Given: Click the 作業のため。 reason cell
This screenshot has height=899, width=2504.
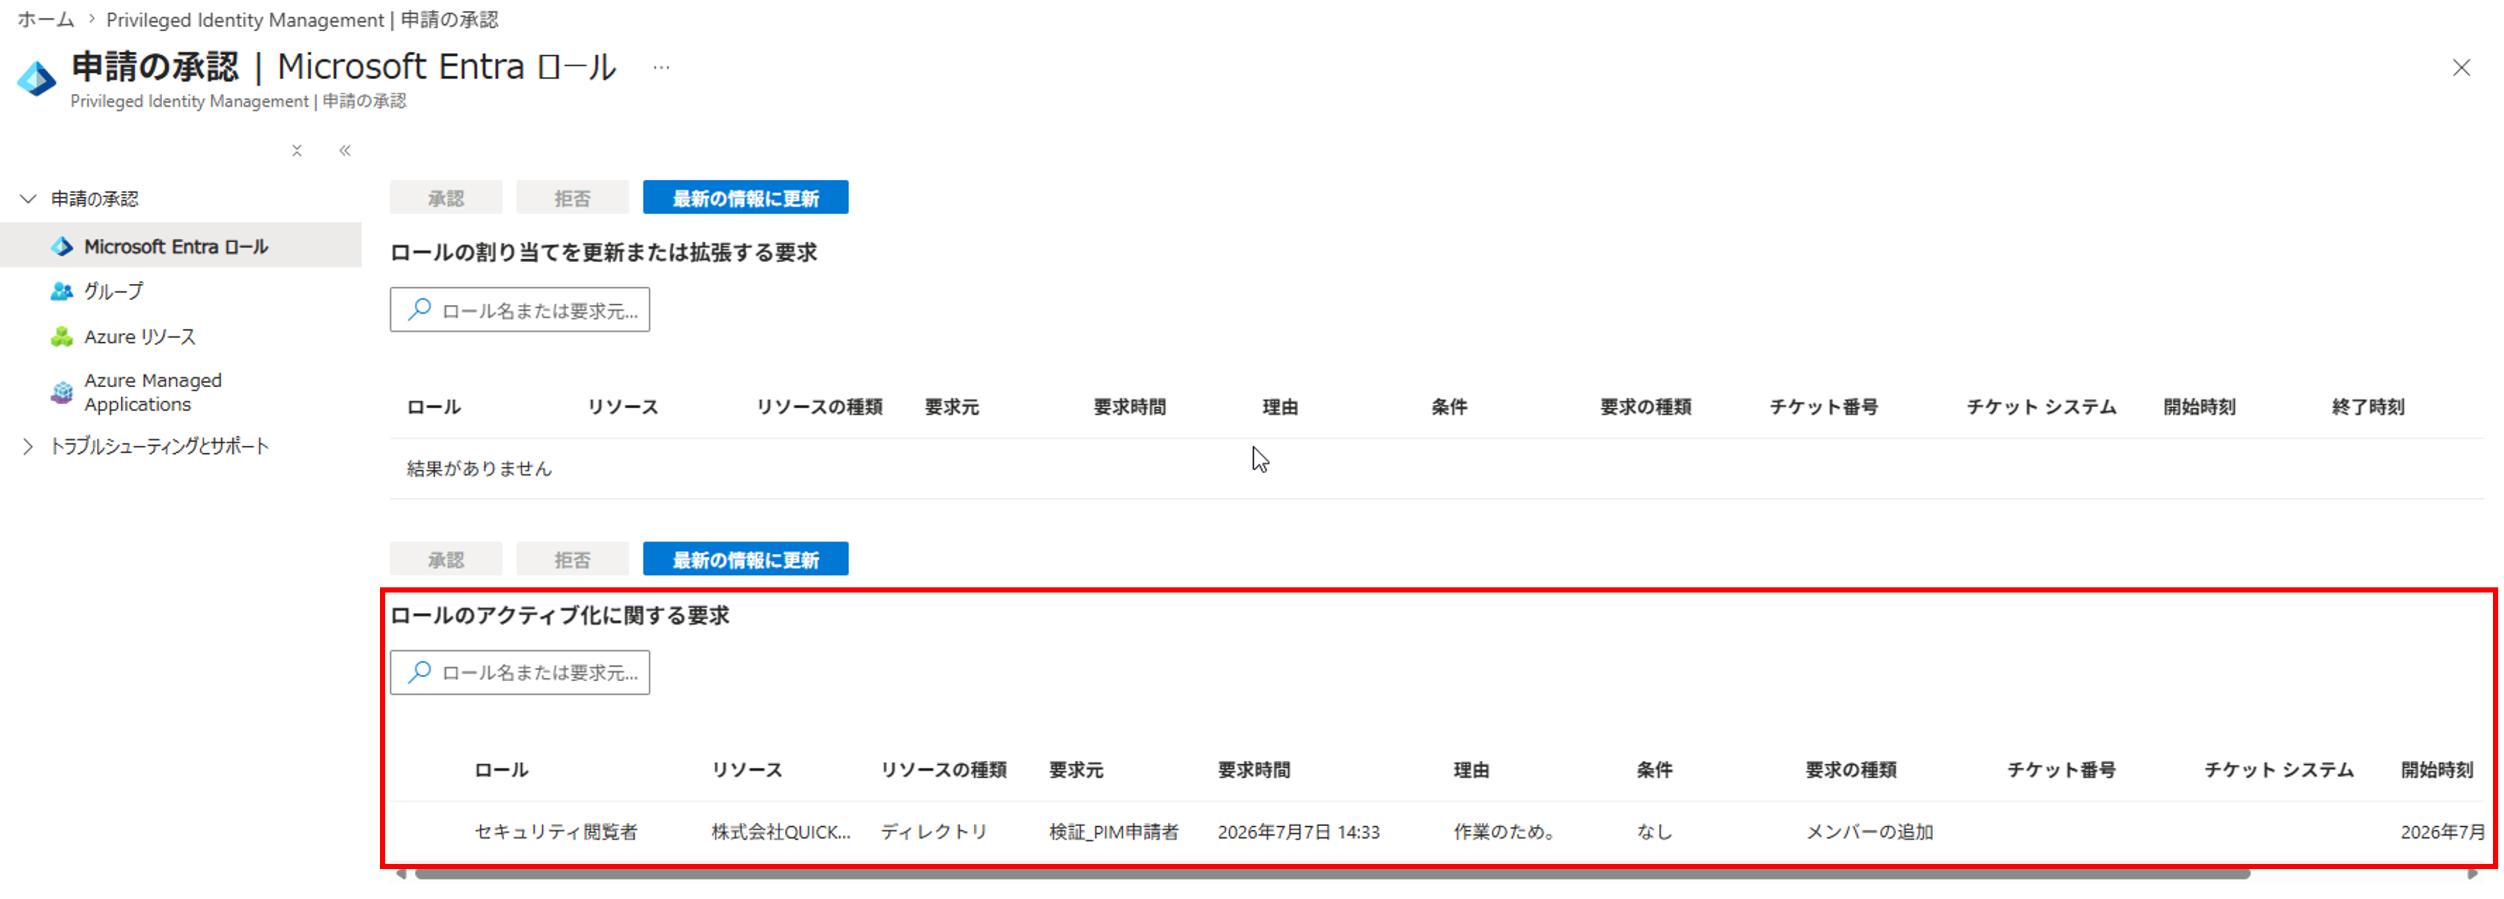Looking at the screenshot, I should pos(1506,832).
